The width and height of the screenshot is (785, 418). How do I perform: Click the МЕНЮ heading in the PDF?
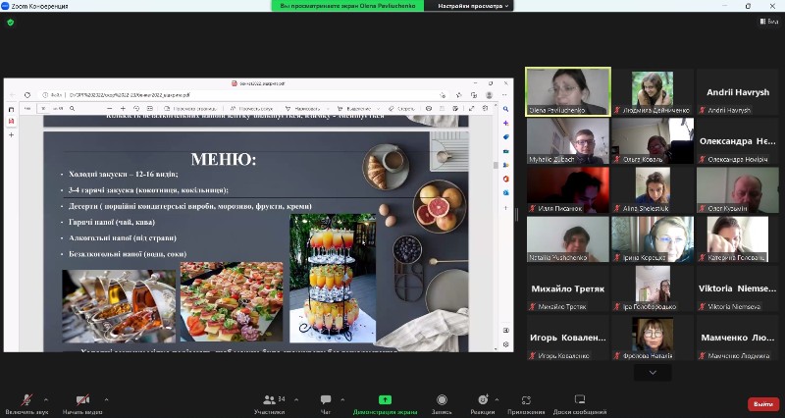pyautogui.click(x=224, y=159)
